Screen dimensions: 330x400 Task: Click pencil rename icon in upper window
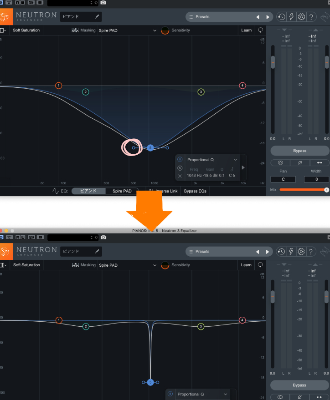click(x=97, y=16)
